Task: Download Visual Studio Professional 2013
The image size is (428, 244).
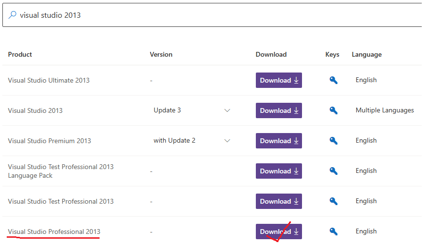Action: click(x=279, y=232)
